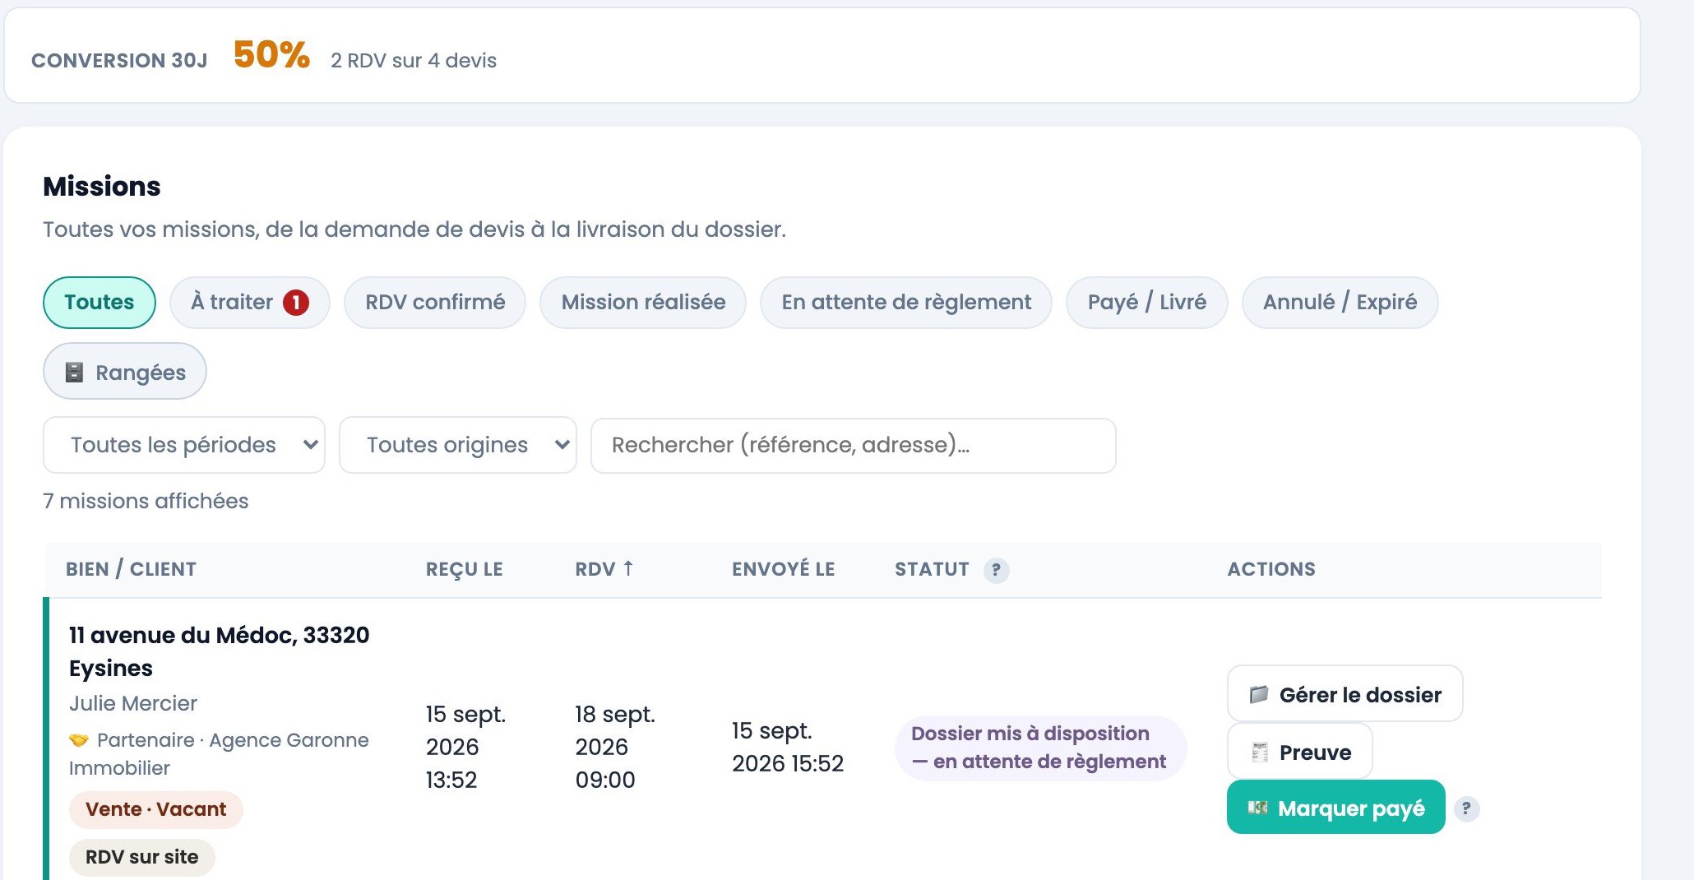Show RDV confirmé missions
1694x880 pixels.
(435, 303)
